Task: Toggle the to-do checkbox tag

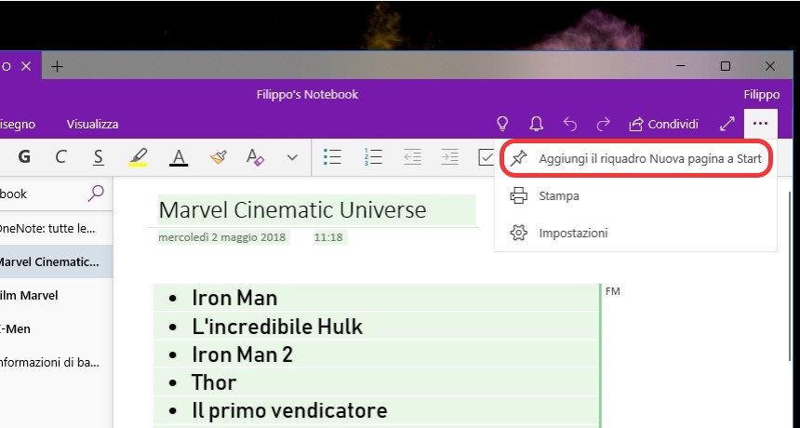Action: [x=486, y=157]
